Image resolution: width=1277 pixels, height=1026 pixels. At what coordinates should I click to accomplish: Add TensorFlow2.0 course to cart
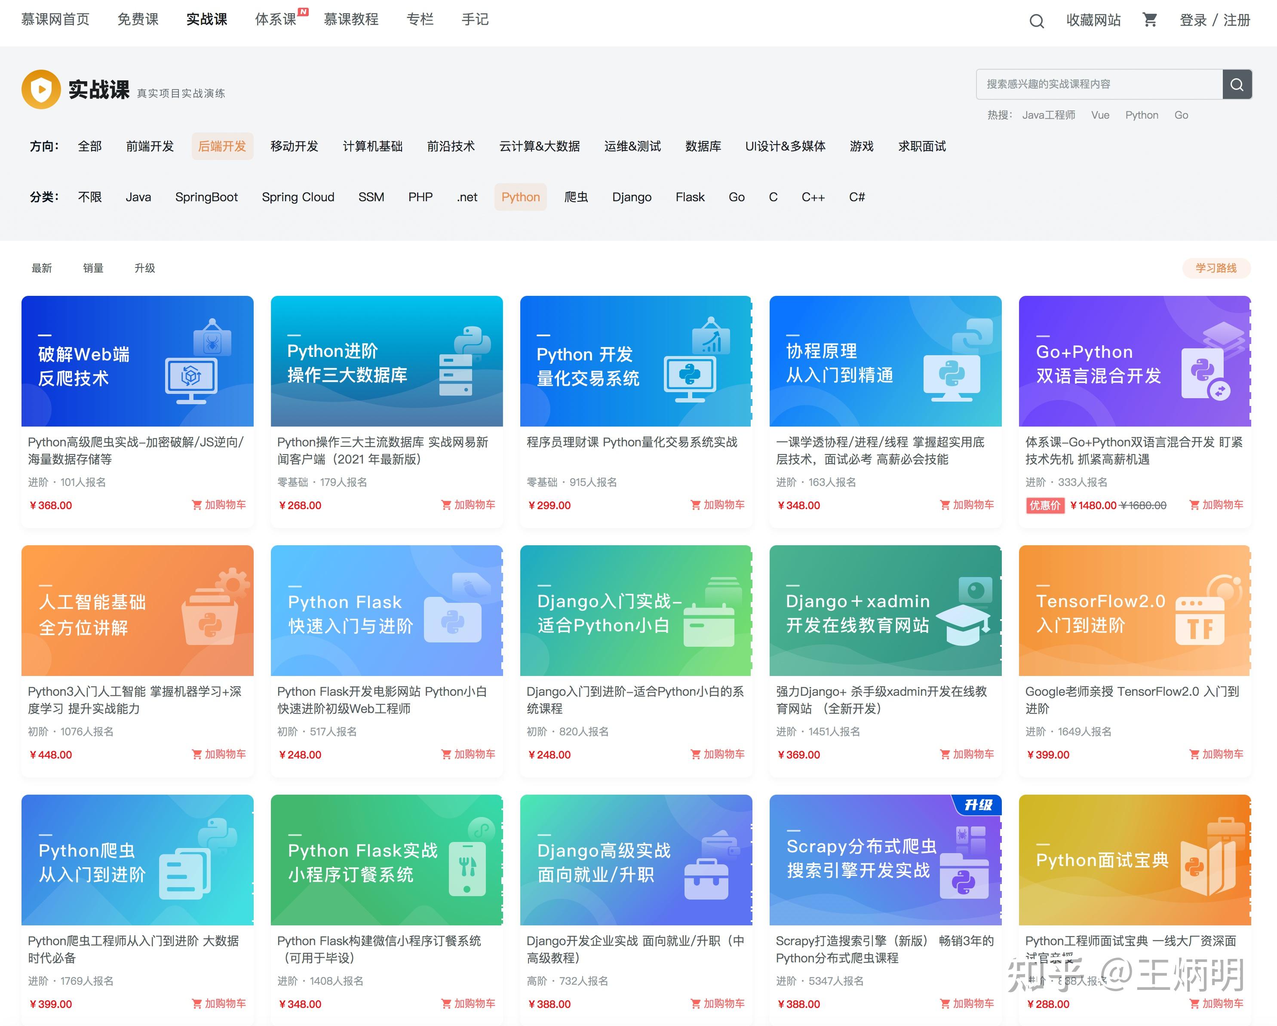pyautogui.click(x=1216, y=754)
